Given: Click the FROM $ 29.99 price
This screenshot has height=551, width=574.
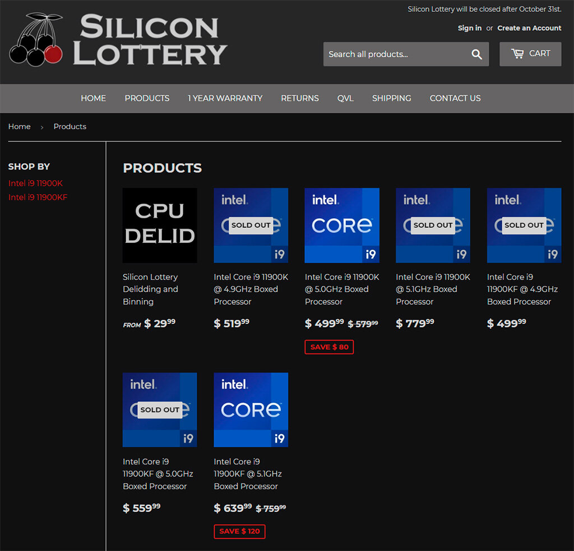Looking at the screenshot, I should 149,323.
